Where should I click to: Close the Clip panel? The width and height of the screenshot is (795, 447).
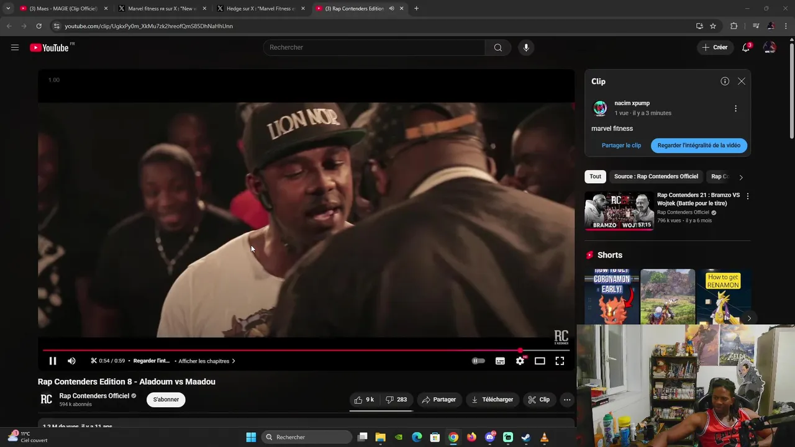742,81
